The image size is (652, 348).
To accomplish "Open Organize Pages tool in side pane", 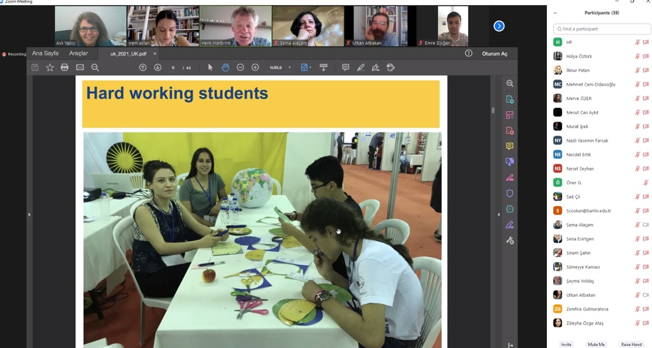I will pos(510,115).
